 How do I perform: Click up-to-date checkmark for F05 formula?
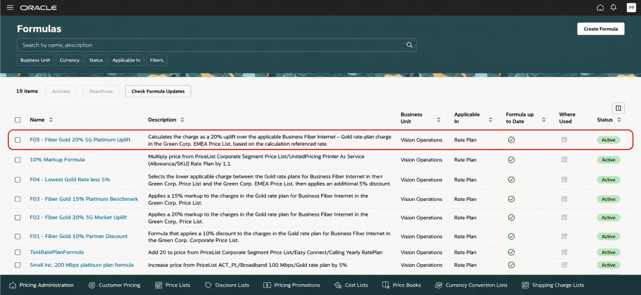pos(511,140)
